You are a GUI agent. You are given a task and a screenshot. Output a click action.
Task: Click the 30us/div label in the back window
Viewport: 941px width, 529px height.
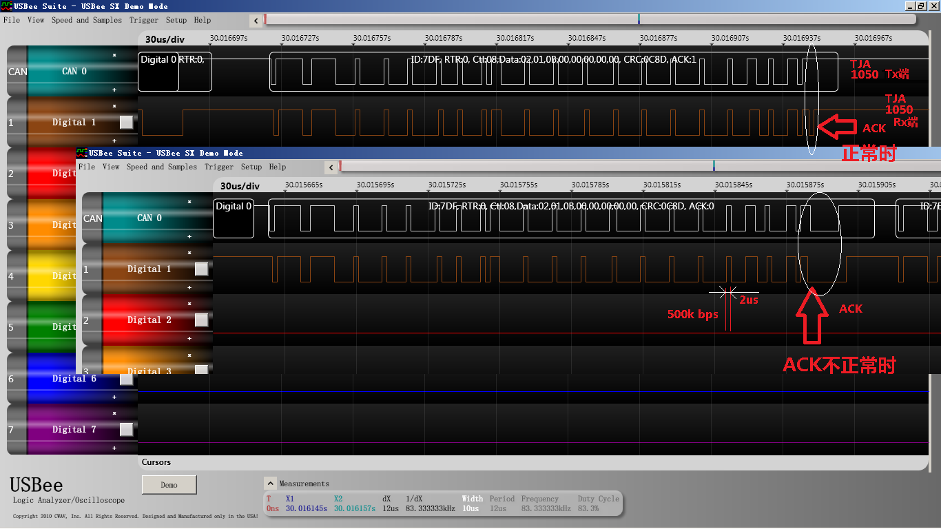click(165, 39)
